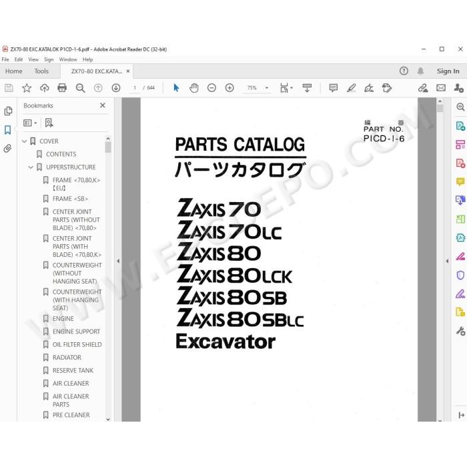The width and height of the screenshot is (467, 467).
Task: Open More Tools wrench icon
Action: coord(460,331)
